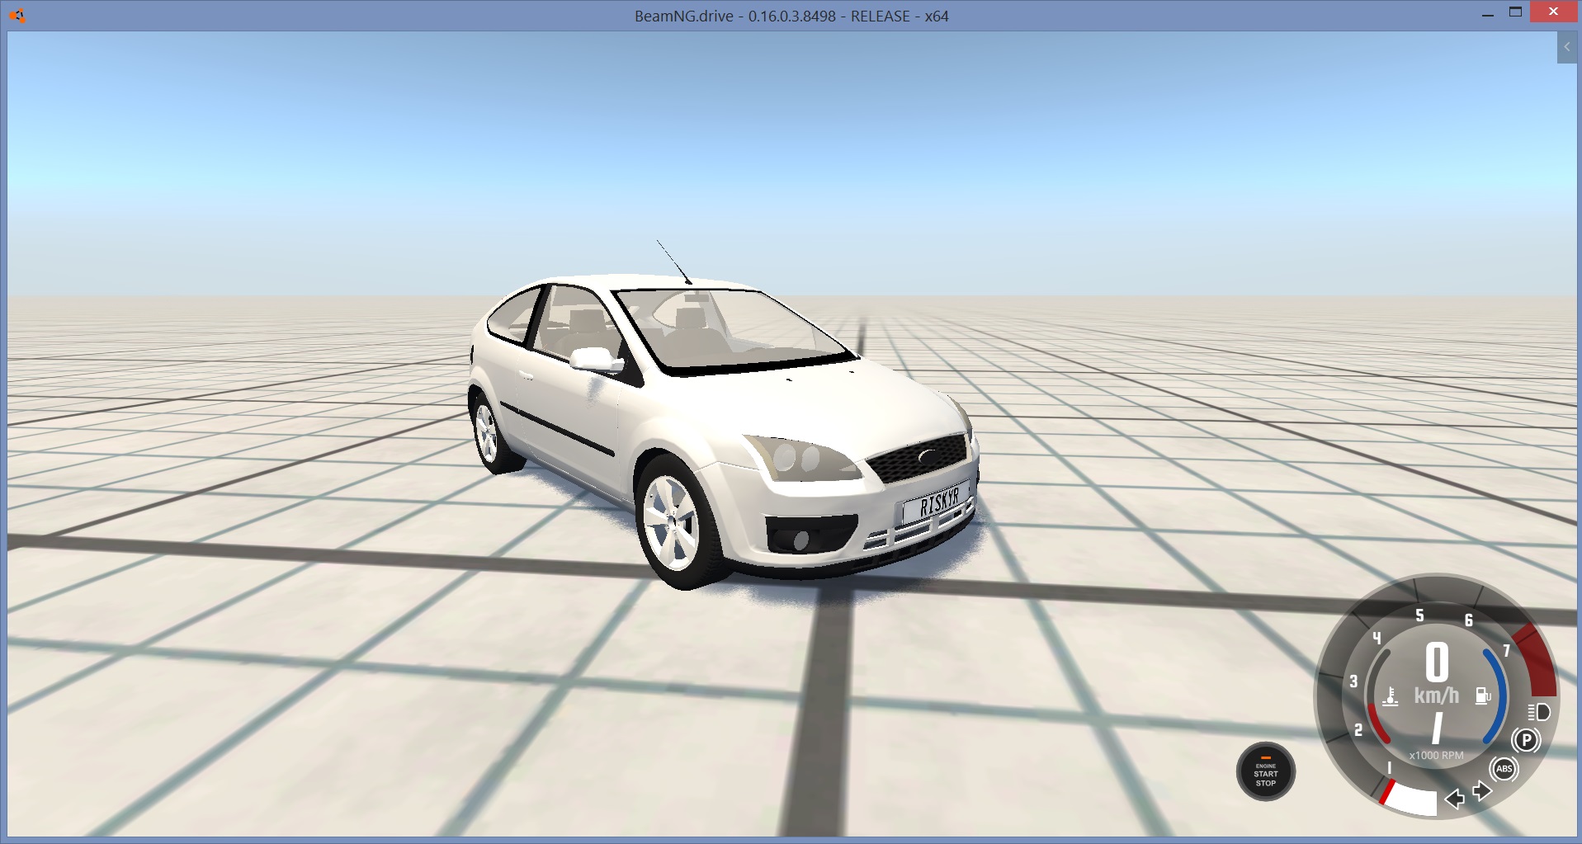Screen dimensions: 1582x844
Task: Click the Ford badge on the grille
Action: (x=928, y=456)
